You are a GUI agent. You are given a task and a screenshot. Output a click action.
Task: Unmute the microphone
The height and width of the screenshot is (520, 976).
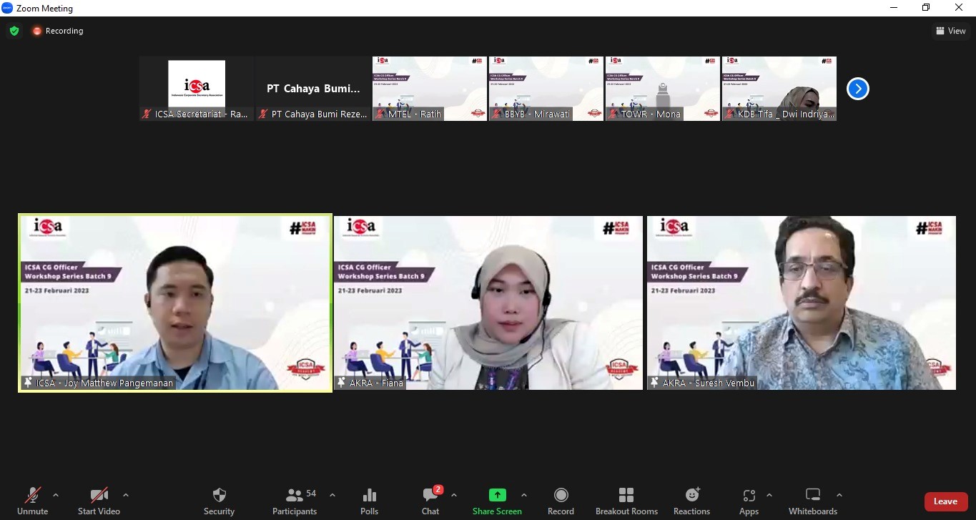(32, 501)
